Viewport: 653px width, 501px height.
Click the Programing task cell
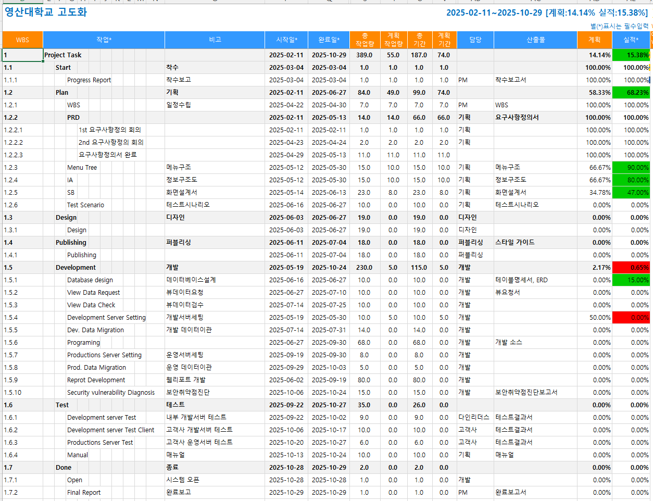pyautogui.click(x=83, y=343)
